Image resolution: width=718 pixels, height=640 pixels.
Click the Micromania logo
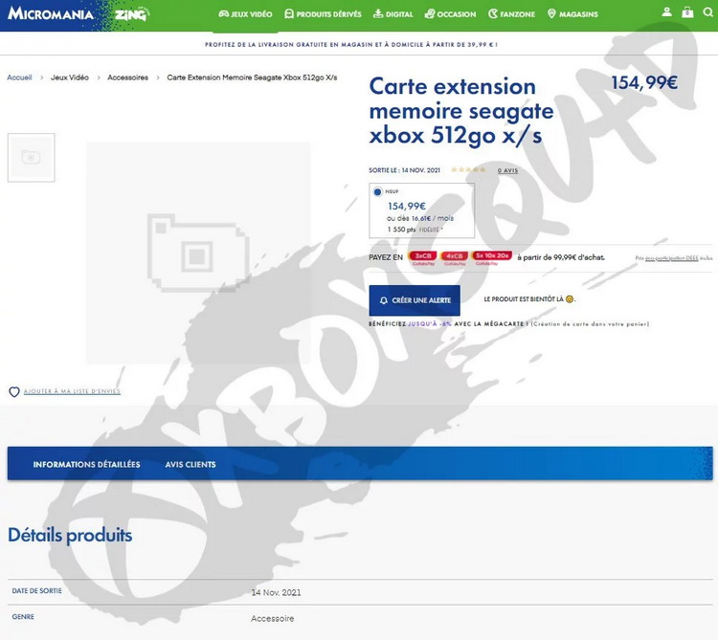[x=53, y=14]
